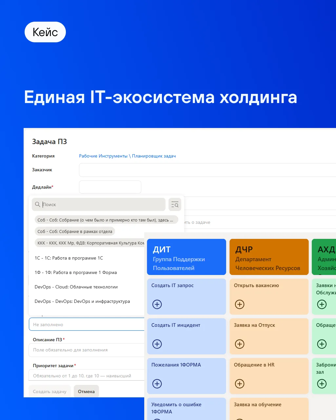Select option 1С: Работа в программе 1С
The image size is (336, 420).
(x=69, y=258)
